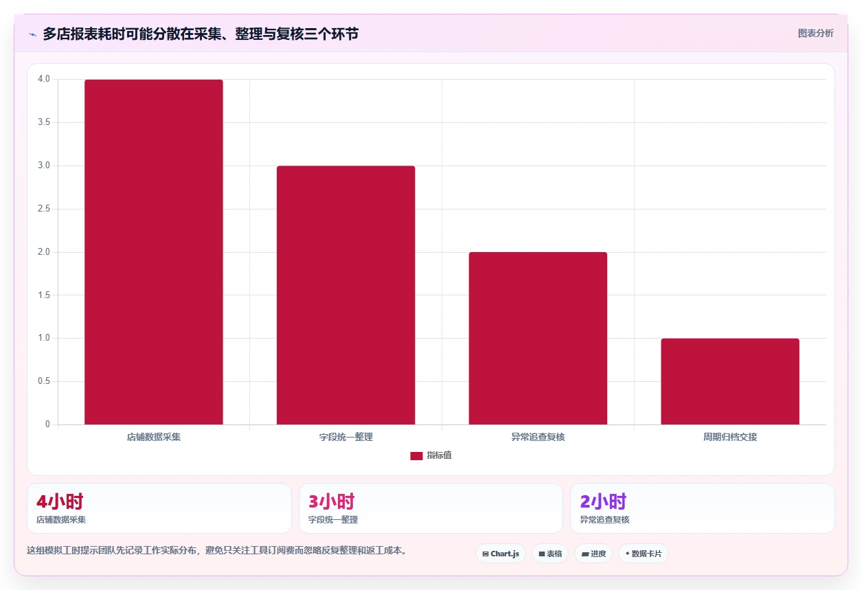Click the 异常追查复核 bar in the chart
Viewport: 862px width, 590px height.
[538, 339]
